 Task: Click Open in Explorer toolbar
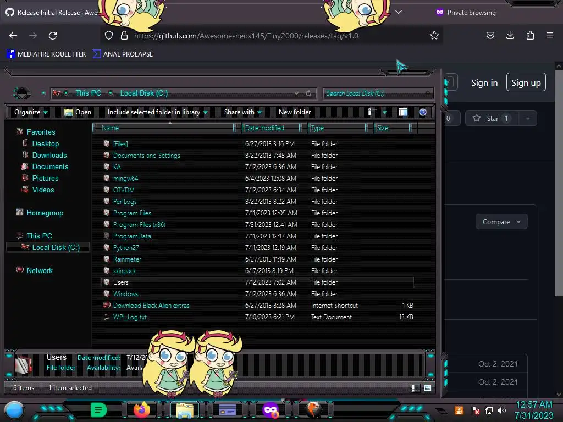(x=78, y=112)
